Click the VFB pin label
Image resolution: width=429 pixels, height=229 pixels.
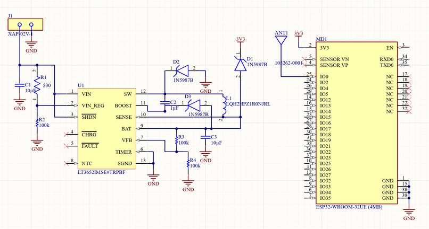point(127,140)
